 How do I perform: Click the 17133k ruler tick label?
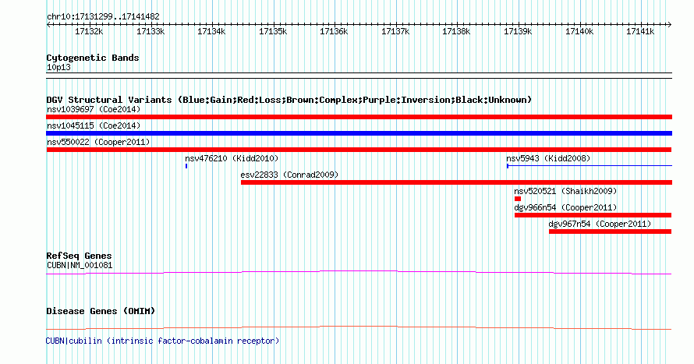(x=150, y=31)
